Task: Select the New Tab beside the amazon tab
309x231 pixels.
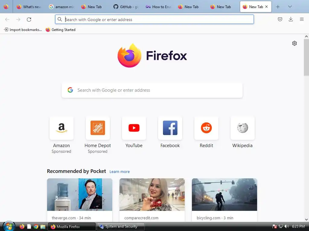Action: (x=94, y=7)
